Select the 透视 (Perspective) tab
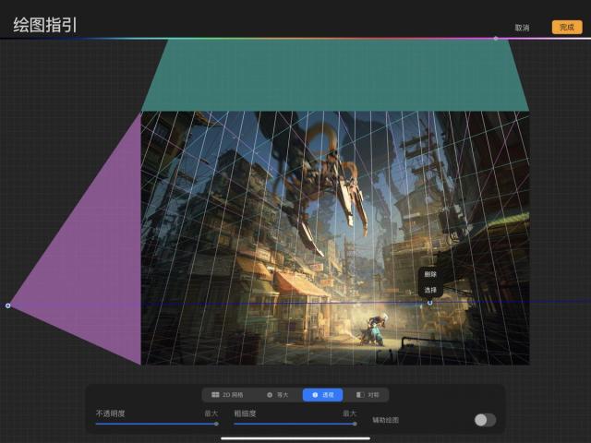The image size is (591, 443). click(x=323, y=395)
